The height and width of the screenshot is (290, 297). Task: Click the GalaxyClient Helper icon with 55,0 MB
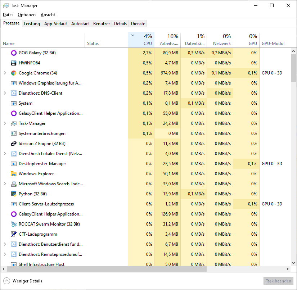14,113
